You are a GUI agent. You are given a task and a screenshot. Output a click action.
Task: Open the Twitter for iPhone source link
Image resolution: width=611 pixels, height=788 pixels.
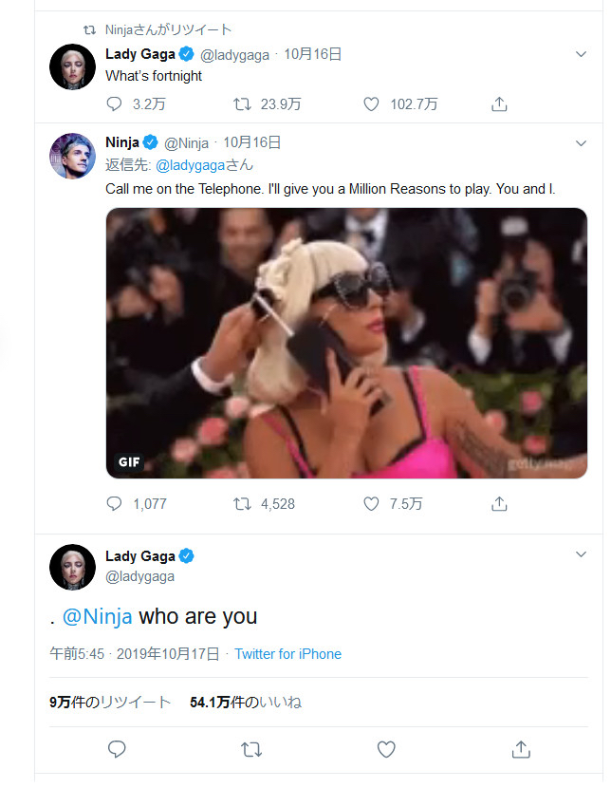pos(287,654)
